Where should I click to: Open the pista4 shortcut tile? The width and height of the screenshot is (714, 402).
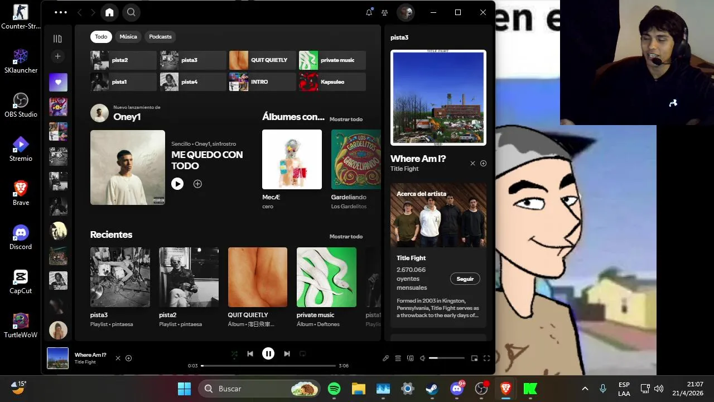[x=193, y=82]
